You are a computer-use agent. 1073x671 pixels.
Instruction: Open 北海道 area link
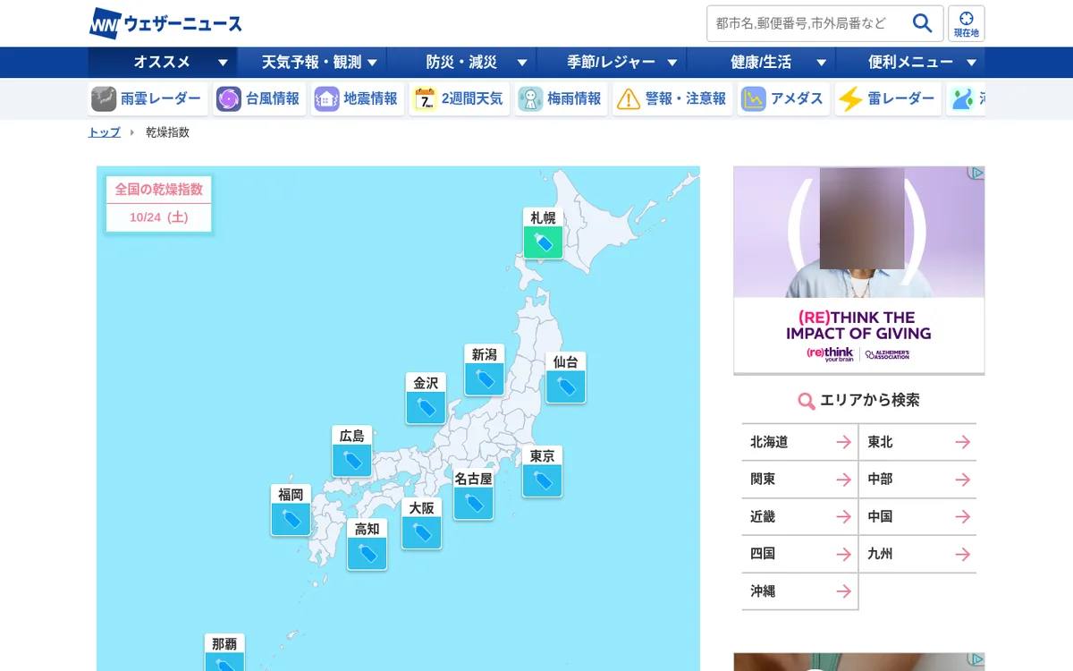[800, 442]
